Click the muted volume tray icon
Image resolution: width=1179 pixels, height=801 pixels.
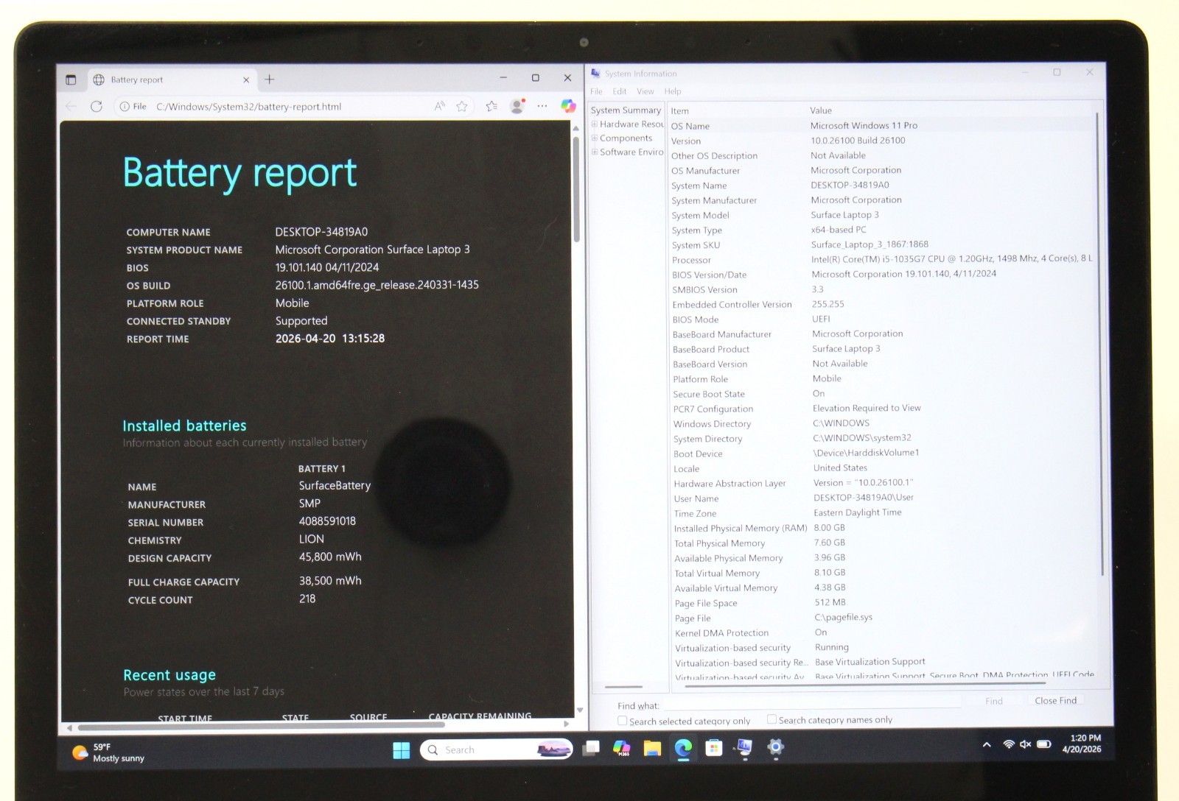1025,744
